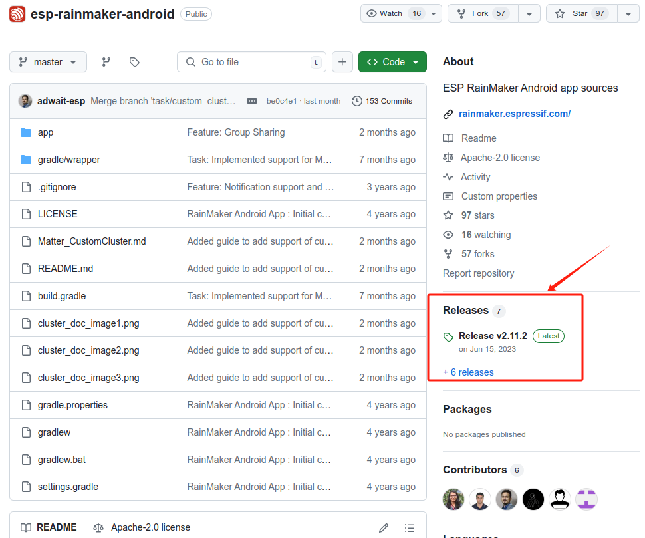Click the edit README pencil icon
Screen dimensions: 645x538
tap(384, 528)
